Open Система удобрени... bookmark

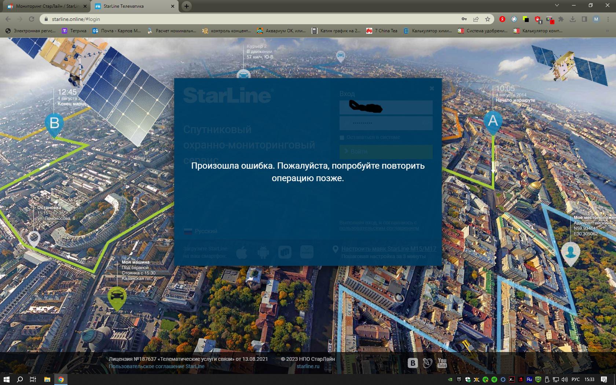coord(483,31)
